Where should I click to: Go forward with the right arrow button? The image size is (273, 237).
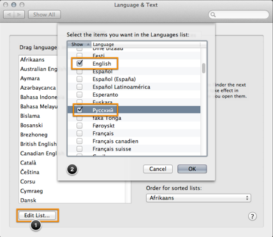tap(19, 15)
